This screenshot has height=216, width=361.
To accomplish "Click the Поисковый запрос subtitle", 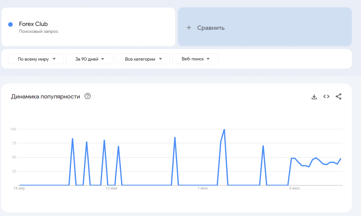I will 39,31.
